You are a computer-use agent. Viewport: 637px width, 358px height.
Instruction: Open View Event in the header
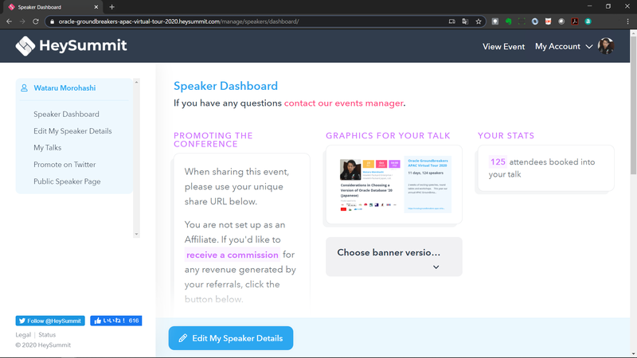coord(503,47)
